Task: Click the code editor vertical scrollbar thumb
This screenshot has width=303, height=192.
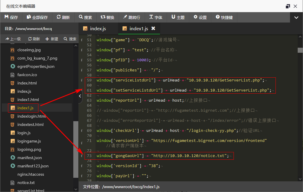Action: (x=300, y=50)
